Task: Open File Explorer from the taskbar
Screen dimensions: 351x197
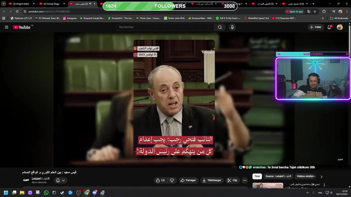Action: click(22, 193)
